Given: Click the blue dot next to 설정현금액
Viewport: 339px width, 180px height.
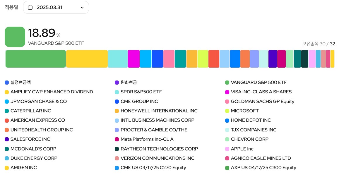Looking at the screenshot, I should [7, 83].
